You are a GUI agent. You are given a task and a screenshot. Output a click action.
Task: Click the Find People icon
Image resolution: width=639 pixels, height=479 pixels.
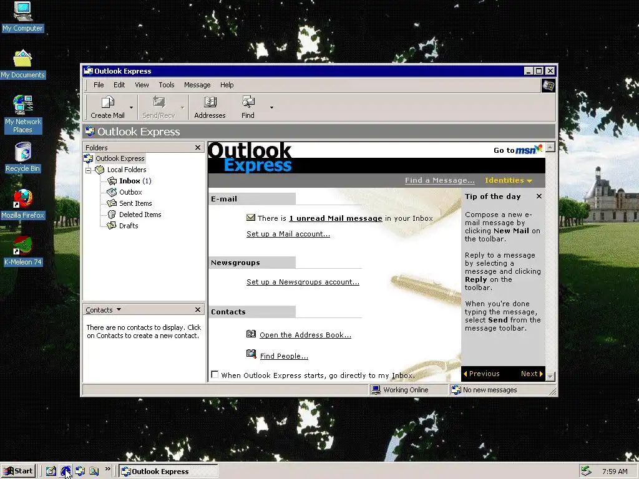tap(251, 354)
